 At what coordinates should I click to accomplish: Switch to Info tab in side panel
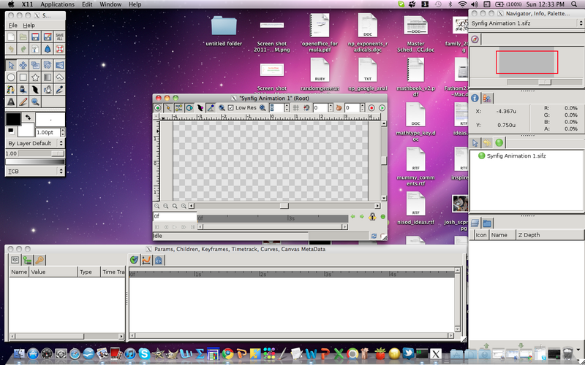point(475,98)
